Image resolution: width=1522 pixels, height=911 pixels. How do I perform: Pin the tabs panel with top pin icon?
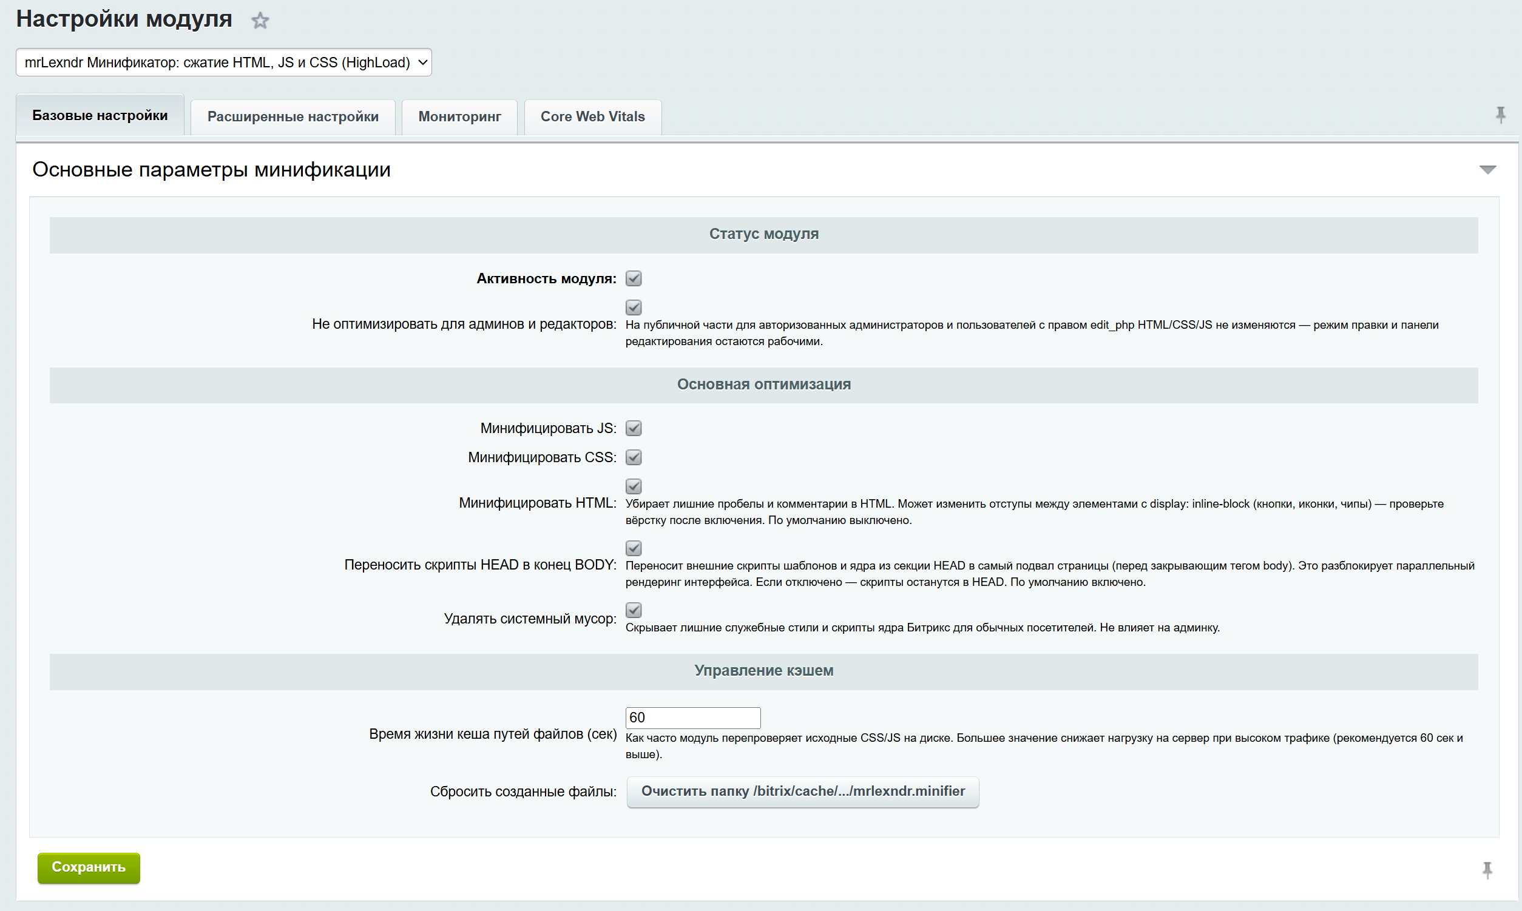coord(1501,115)
